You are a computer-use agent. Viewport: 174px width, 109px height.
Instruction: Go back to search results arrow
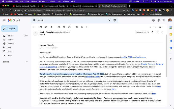[x=34, y=27]
